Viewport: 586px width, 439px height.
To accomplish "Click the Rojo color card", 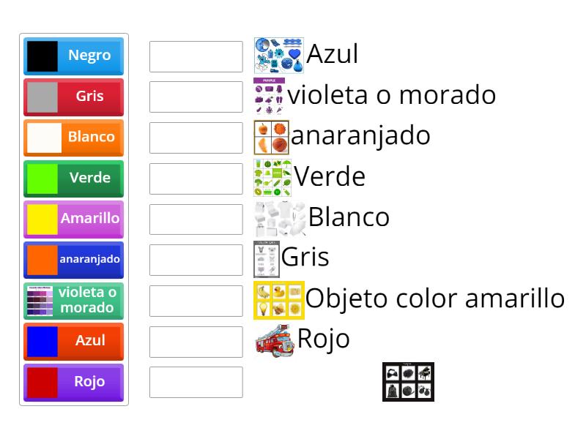I will [x=73, y=382].
